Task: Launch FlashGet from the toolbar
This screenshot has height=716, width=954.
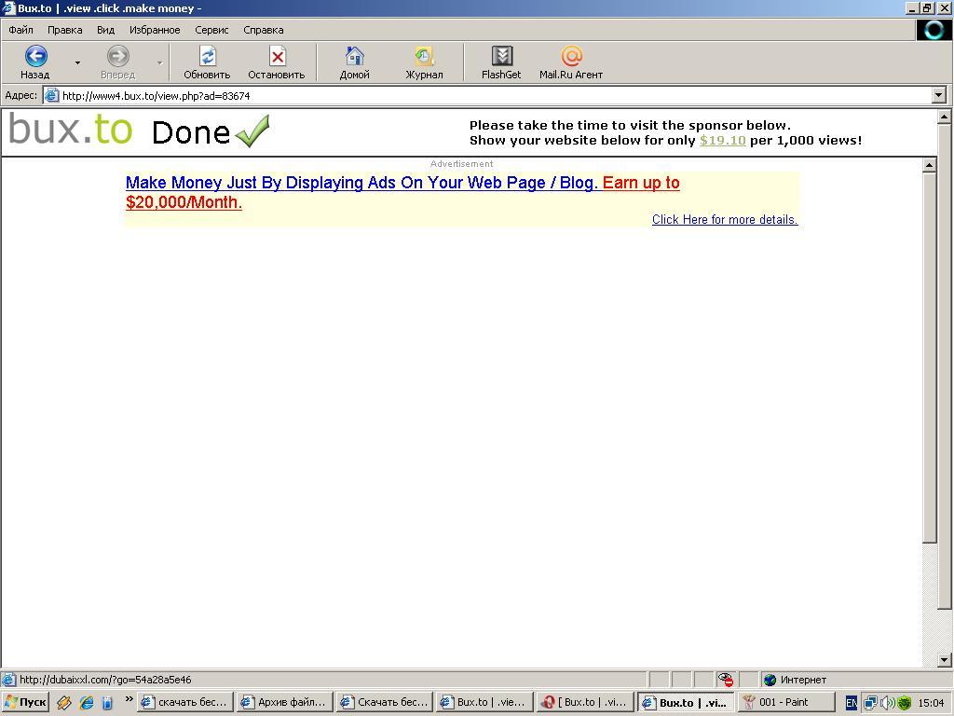Action: point(501,57)
